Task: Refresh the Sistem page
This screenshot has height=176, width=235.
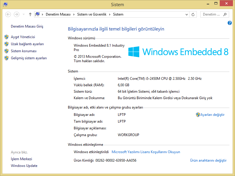Action: (x=193, y=14)
